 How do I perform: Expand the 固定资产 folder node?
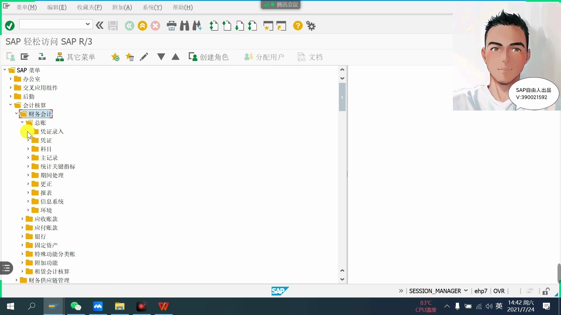[x=22, y=245]
